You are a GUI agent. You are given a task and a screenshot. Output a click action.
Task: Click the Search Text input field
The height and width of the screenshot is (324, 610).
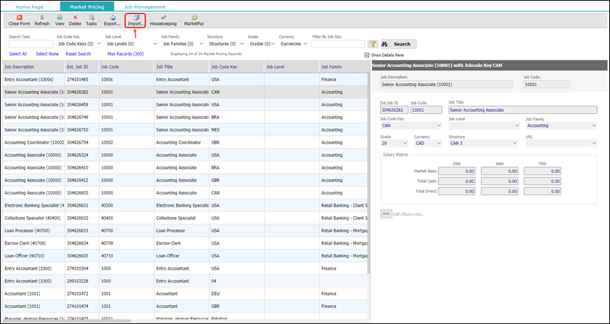pos(31,44)
